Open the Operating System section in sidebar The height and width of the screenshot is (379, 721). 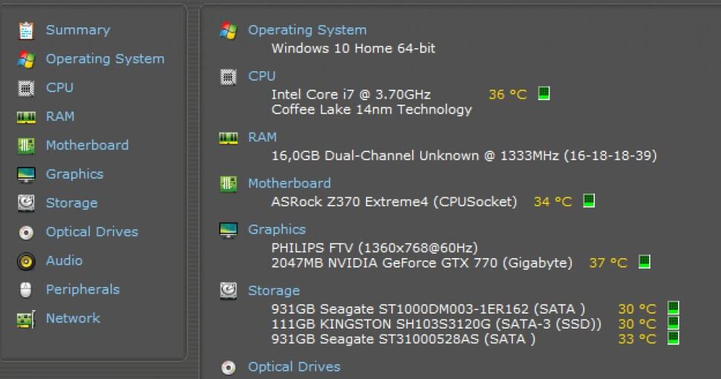tap(105, 59)
